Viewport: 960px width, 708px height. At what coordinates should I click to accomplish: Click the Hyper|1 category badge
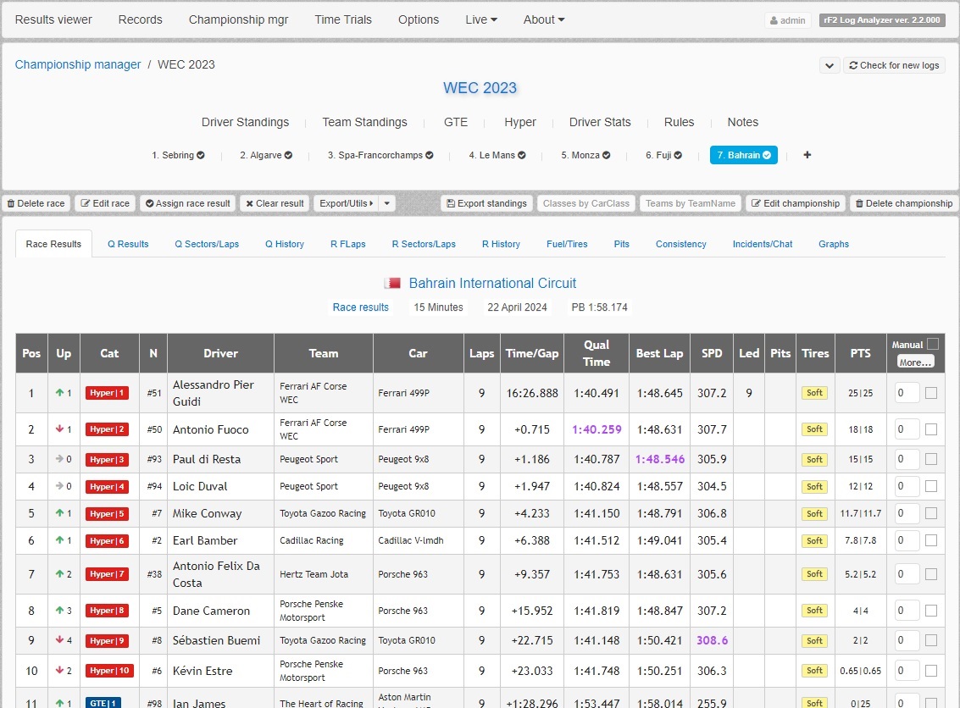(x=107, y=393)
